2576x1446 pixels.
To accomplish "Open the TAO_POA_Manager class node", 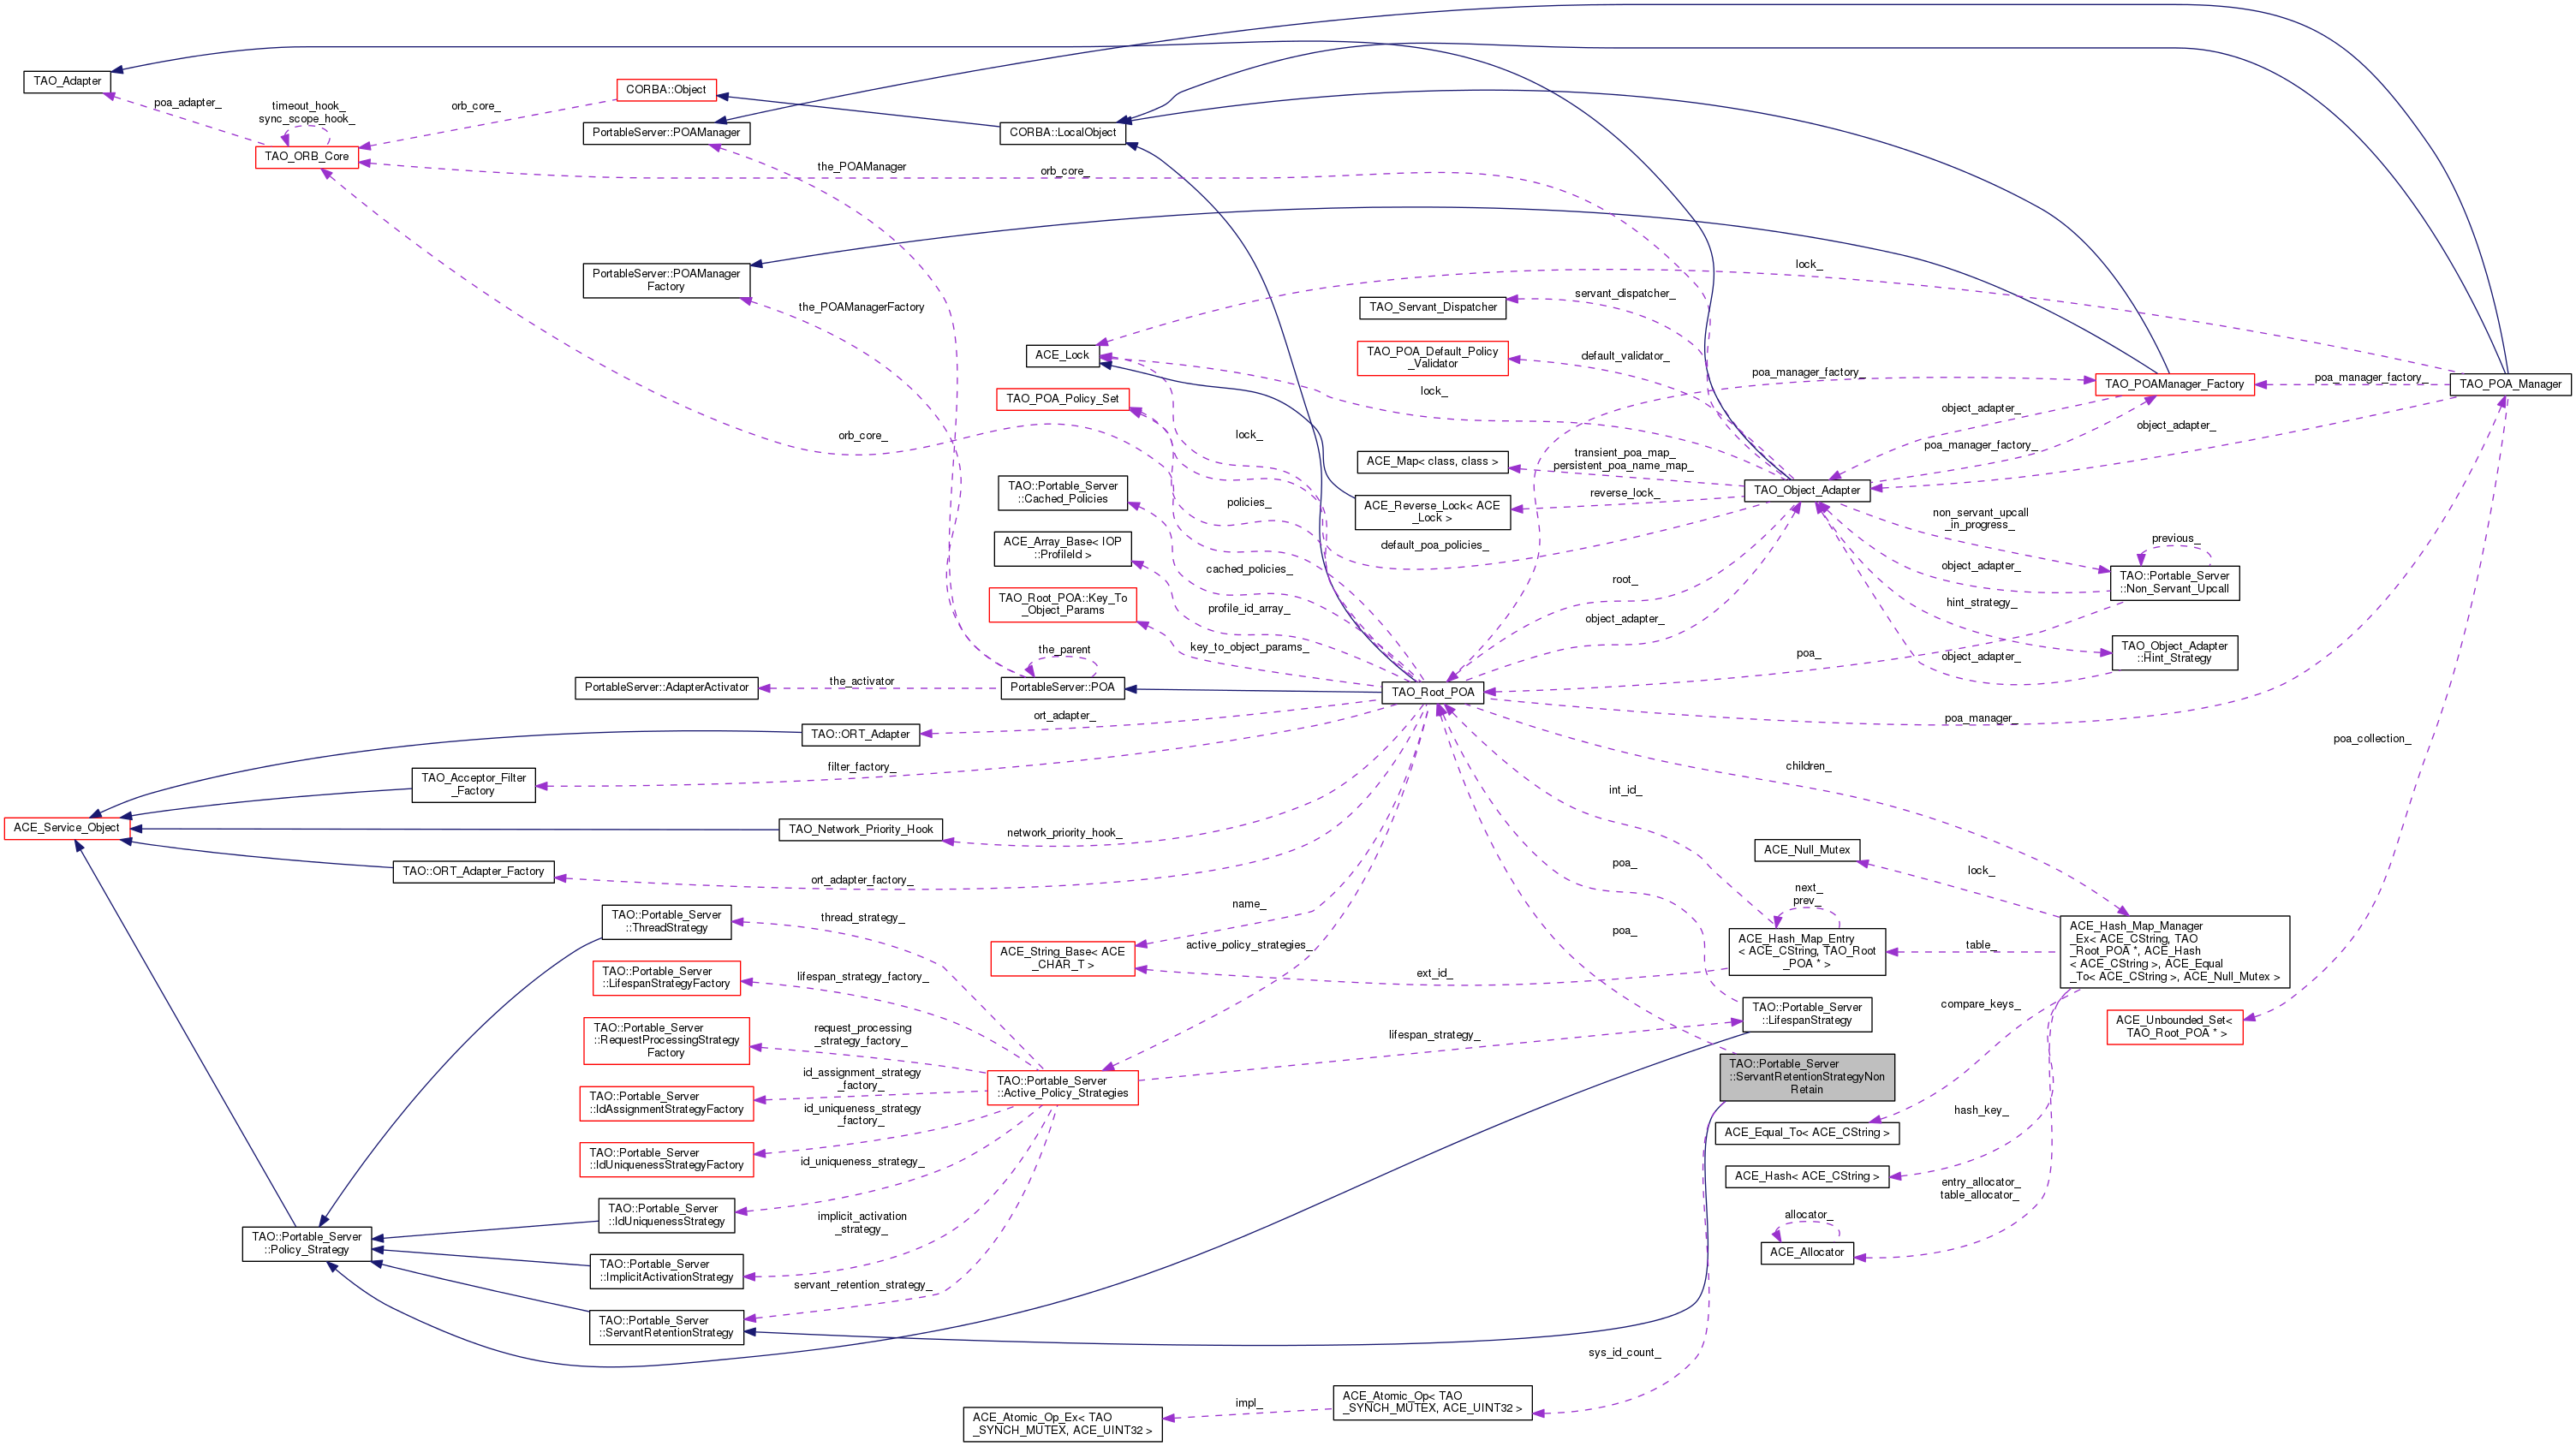I will click(2509, 384).
